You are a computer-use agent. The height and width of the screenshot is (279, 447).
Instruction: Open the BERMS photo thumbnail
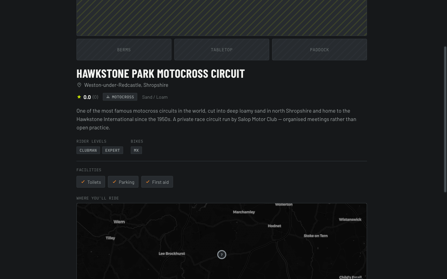[x=124, y=50]
